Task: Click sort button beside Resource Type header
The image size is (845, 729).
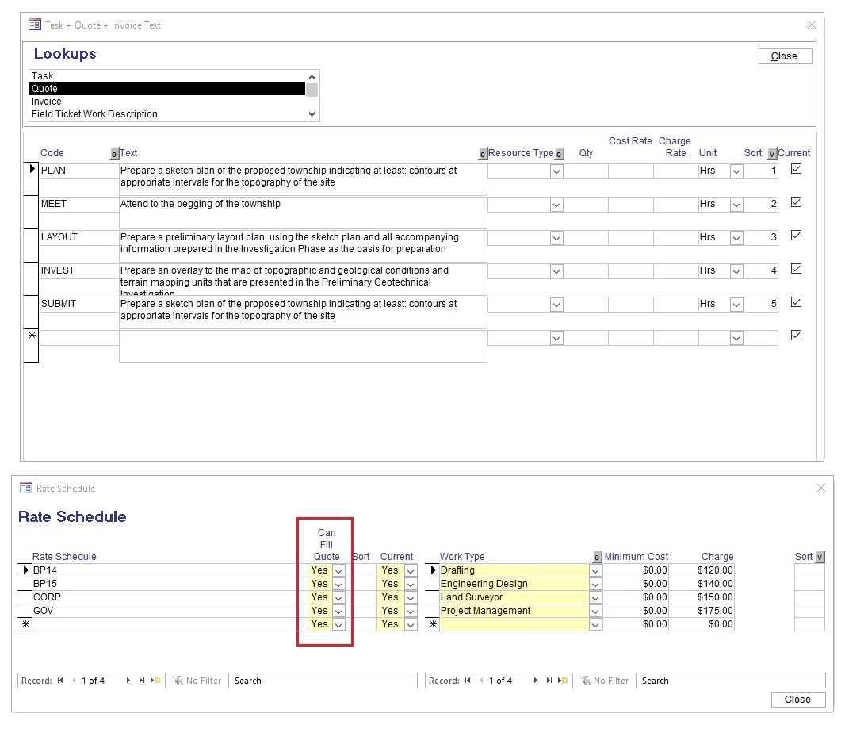Action: click(x=559, y=154)
